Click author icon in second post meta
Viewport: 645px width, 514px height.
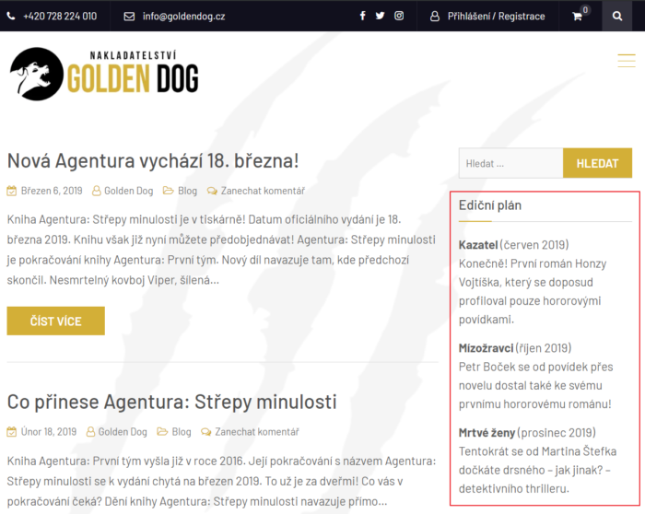90,432
